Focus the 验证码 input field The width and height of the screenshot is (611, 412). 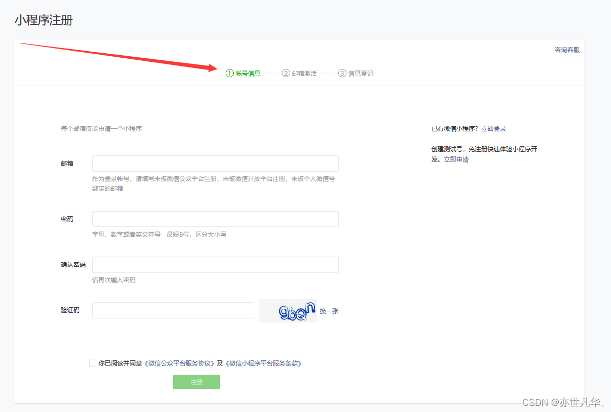point(173,310)
